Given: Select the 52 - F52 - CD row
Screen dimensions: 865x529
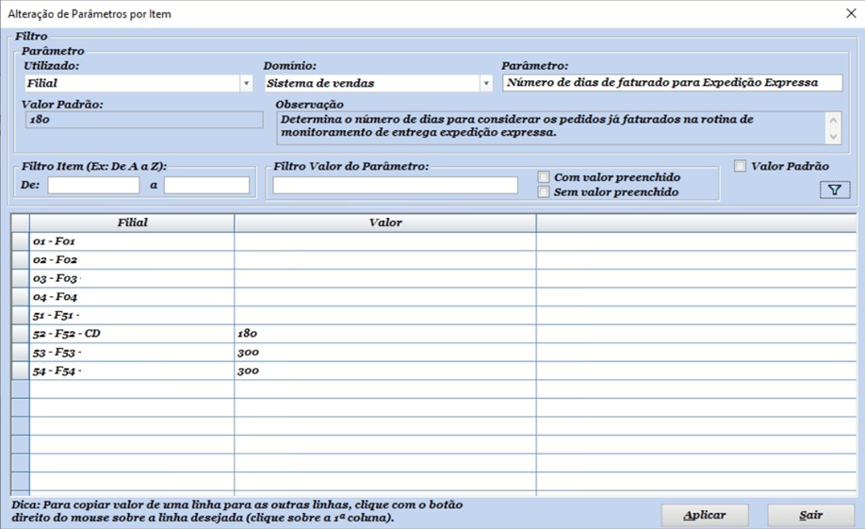Looking at the screenshot, I should click(x=132, y=334).
